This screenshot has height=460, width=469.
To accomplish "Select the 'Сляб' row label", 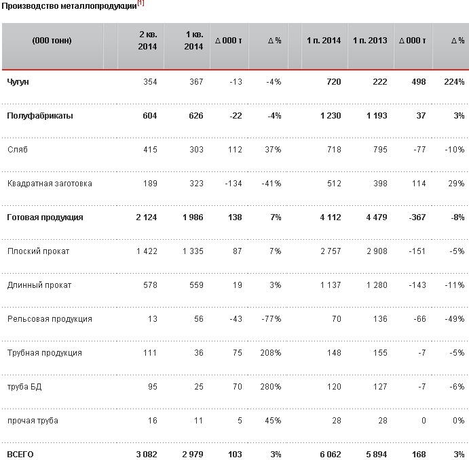I will (17, 150).
